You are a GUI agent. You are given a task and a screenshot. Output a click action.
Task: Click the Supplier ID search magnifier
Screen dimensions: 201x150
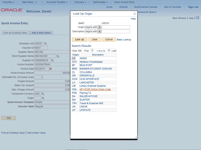[52, 60]
